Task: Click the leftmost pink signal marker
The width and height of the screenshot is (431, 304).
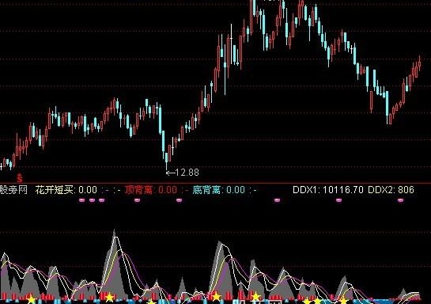Action: pyautogui.click(x=82, y=200)
